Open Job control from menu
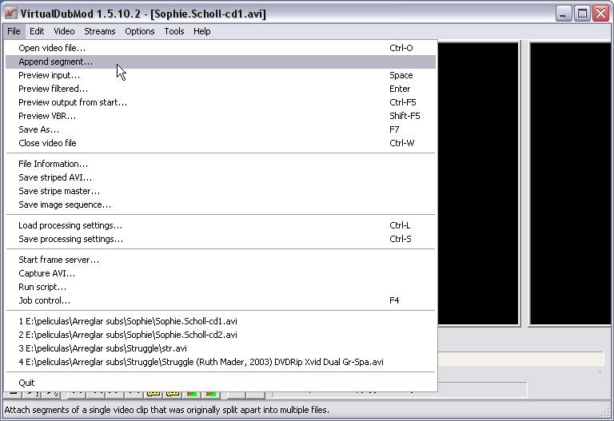The height and width of the screenshot is (421, 614). click(44, 300)
